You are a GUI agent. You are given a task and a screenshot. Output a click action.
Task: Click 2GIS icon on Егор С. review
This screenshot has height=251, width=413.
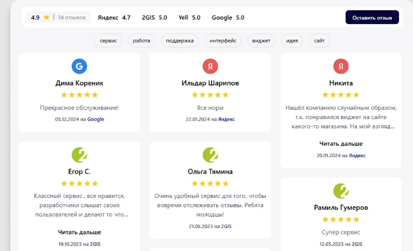pyautogui.click(x=79, y=155)
